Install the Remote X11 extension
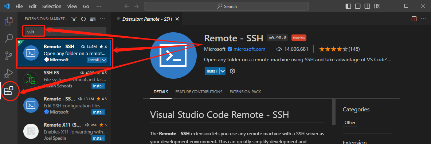The height and width of the screenshot is (144, 431). point(98,138)
